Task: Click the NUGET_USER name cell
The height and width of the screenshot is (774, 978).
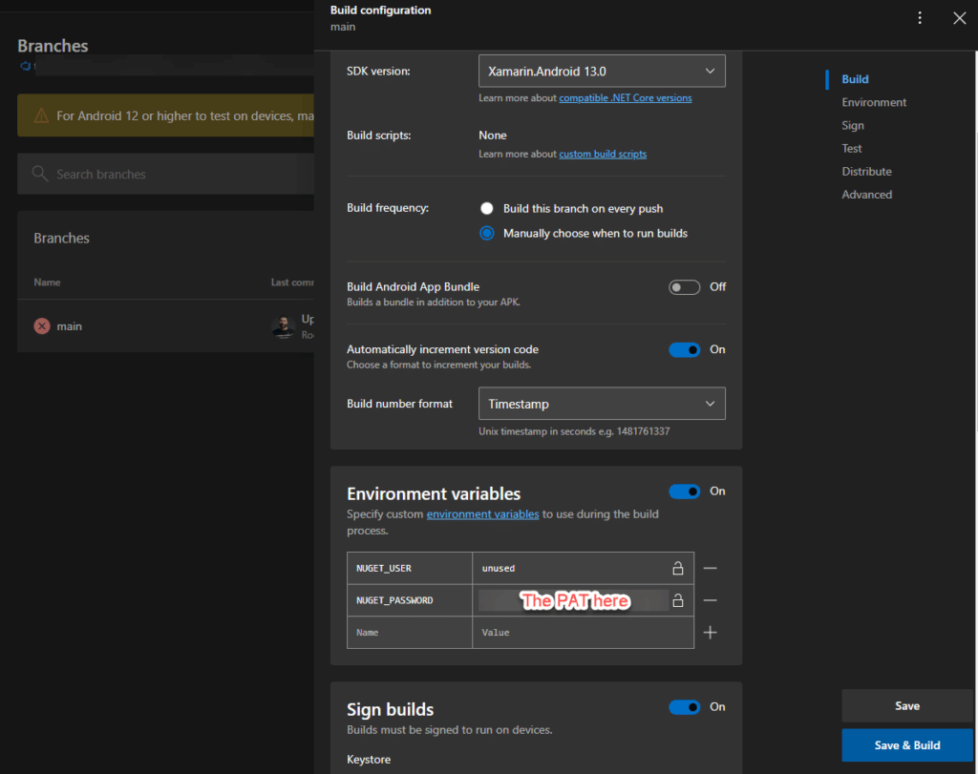Action: (x=410, y=569)
